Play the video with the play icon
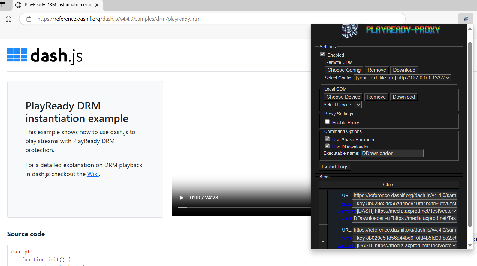Screen dimensions: 477x266 pos(181,198)
